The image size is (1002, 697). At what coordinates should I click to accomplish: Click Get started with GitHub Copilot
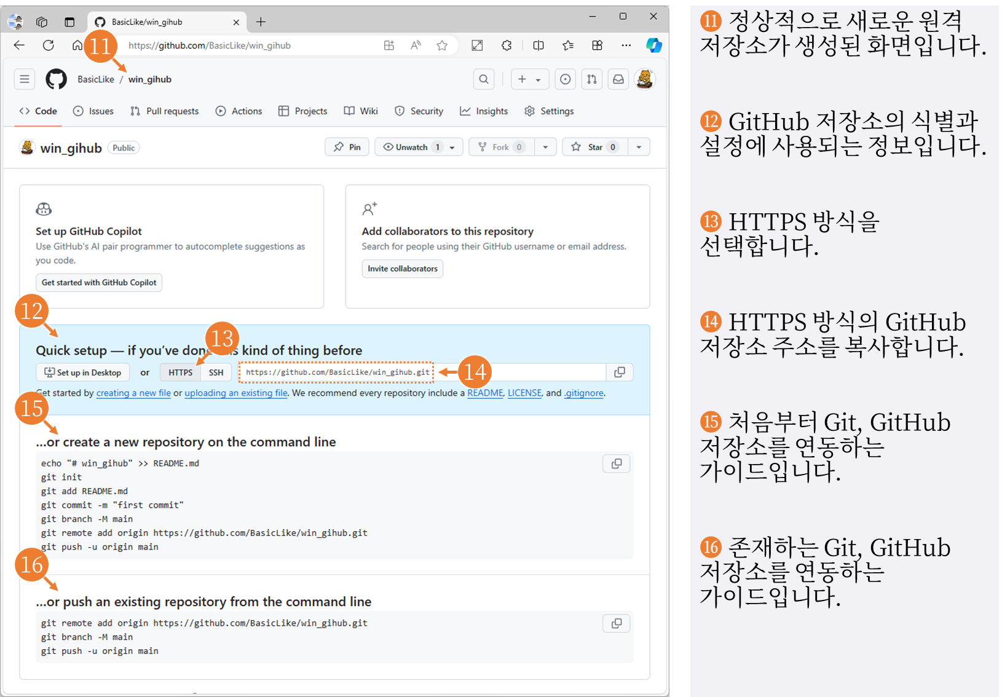coord(99,283)
